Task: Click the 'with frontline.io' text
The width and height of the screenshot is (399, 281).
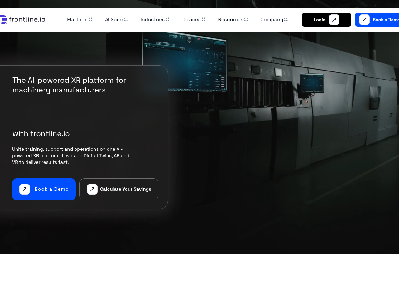Action: point(41,134)
